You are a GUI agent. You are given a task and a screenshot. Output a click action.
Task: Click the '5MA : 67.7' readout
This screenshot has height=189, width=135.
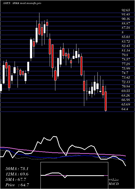pyautogui.click(x=16, y=180)
